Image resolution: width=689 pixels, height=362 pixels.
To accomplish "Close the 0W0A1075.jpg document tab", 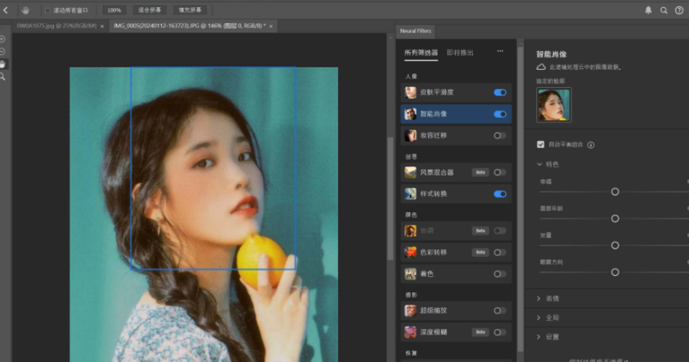I will tap(102, 26).
